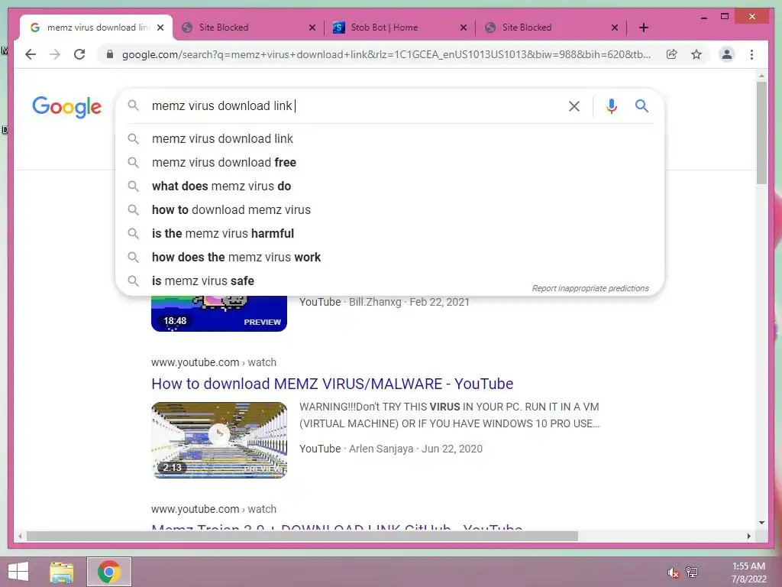The image size is (782, 587).
Task: Submit search with the blue magnifier icon
Action: click(641, 105)
